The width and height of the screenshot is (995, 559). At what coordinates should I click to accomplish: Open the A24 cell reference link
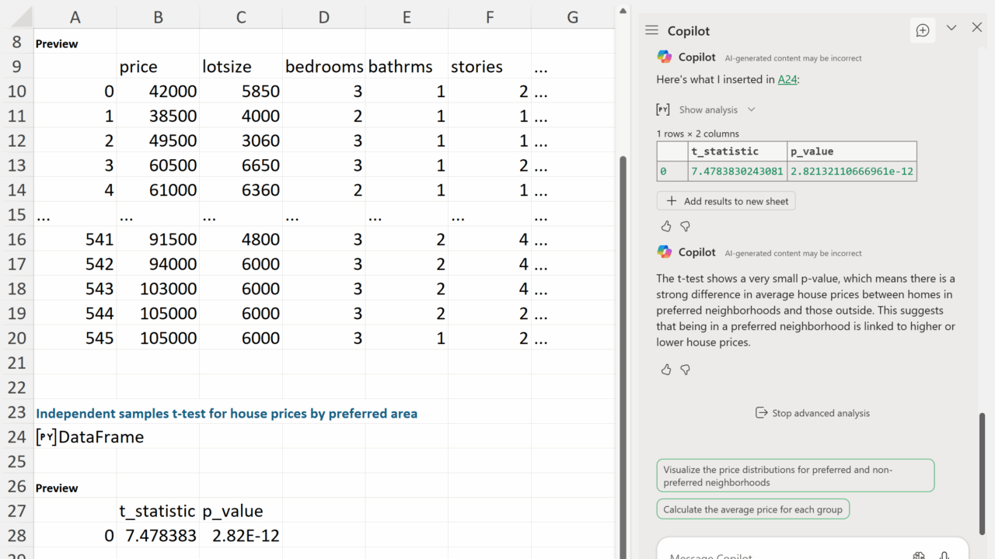coord(787,79)
